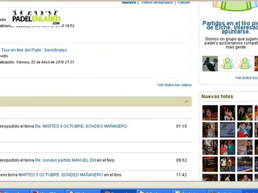Viewport: 258px width, 193px height.
Task: Select the 'Nuevas fotos' heading
Action: [217, 96]
